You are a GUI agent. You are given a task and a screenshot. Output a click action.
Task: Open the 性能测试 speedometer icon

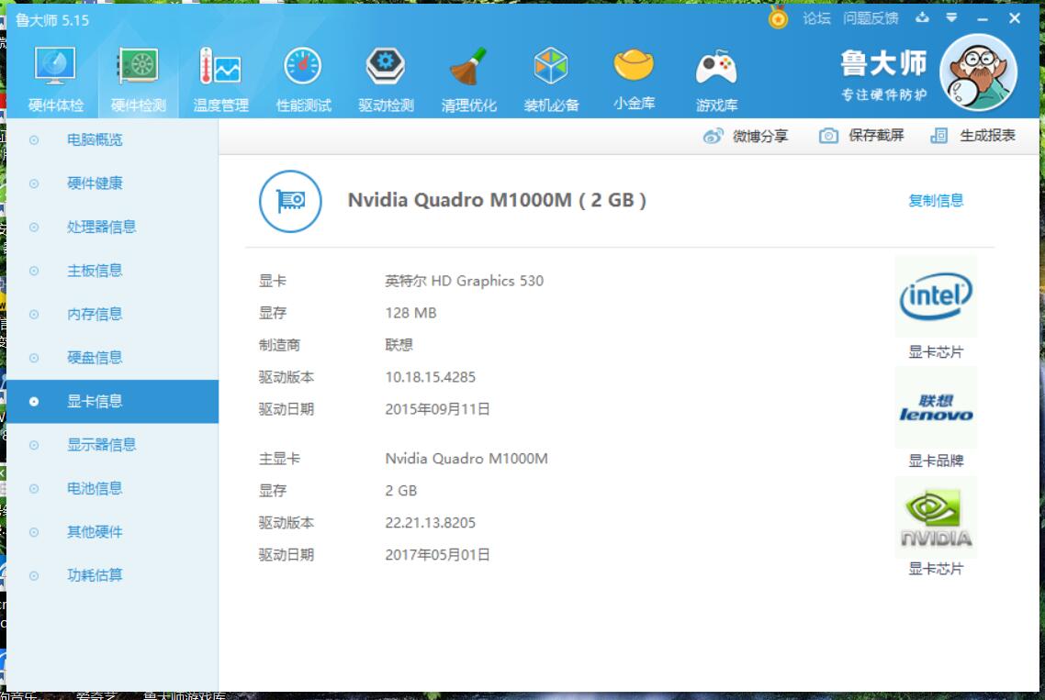pos(303,68)
